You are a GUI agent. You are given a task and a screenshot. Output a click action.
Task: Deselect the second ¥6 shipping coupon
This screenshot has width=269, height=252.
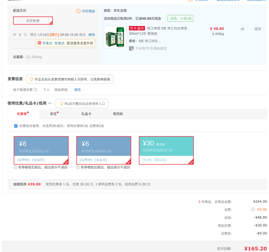point(104,150)
